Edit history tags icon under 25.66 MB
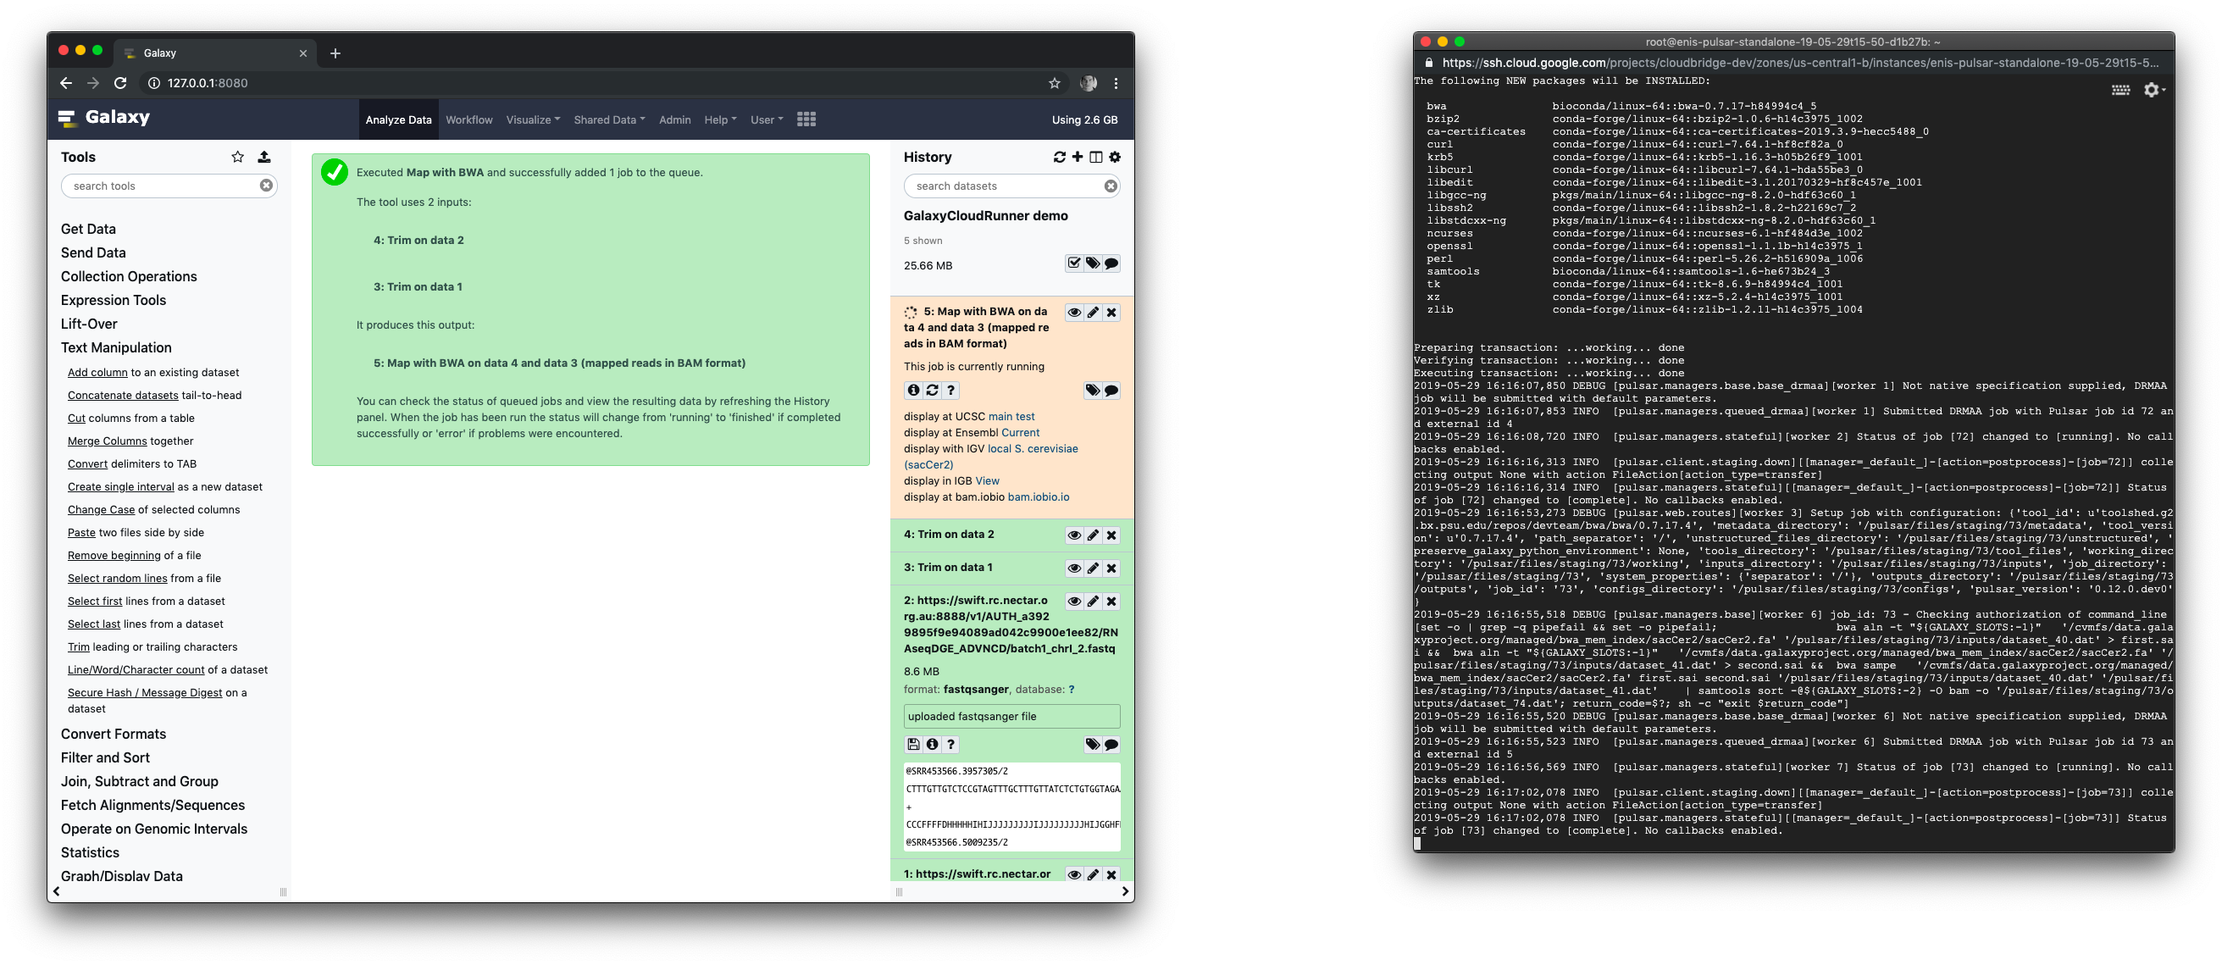 pos(1093,263)
